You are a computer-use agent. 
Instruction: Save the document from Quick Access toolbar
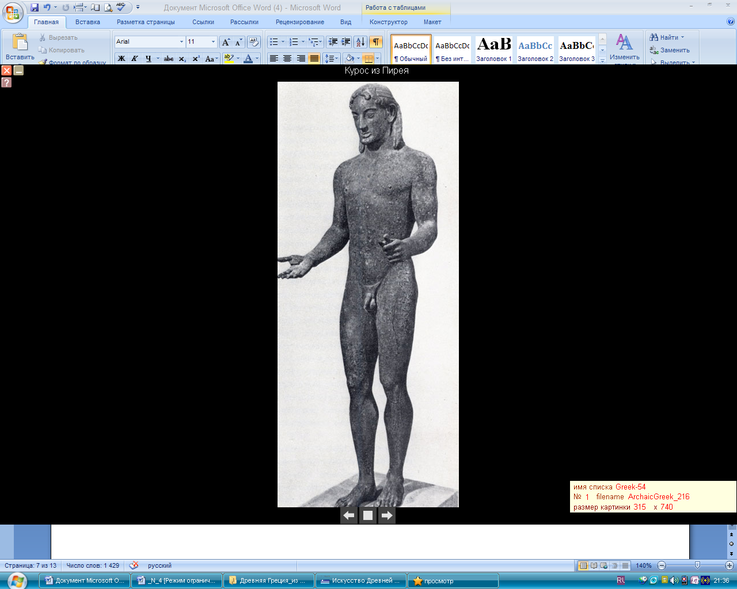[x=35, y=7]
